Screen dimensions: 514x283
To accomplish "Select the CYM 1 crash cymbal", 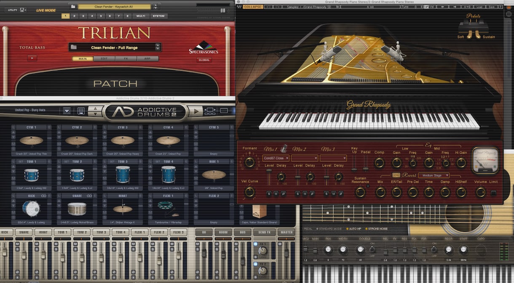I will [x=31, y=140].
